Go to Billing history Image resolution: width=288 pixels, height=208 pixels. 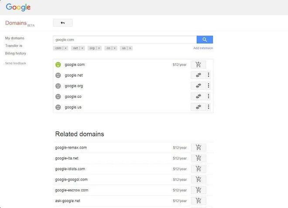coord(16,54)
